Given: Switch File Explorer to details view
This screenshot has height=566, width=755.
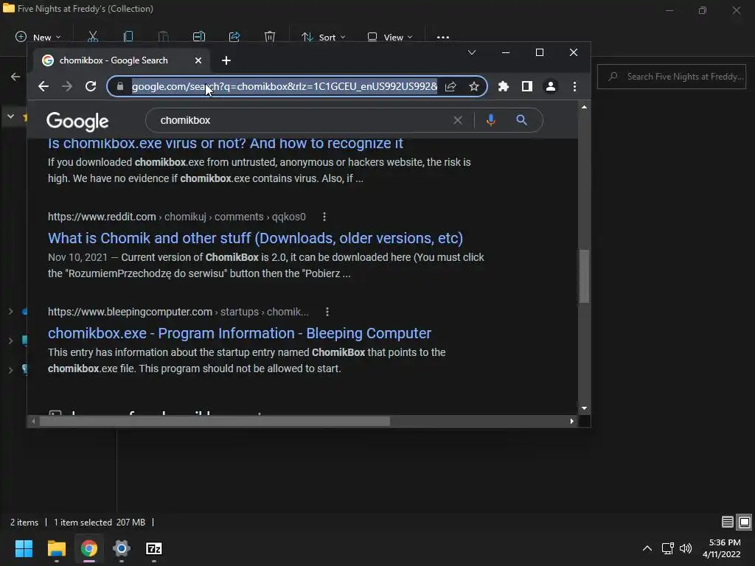Looking at the screenshot, I should point(728,523).
